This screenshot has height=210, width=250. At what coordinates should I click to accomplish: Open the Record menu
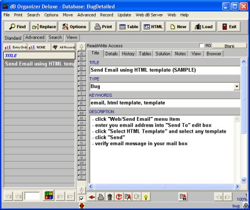107,15
